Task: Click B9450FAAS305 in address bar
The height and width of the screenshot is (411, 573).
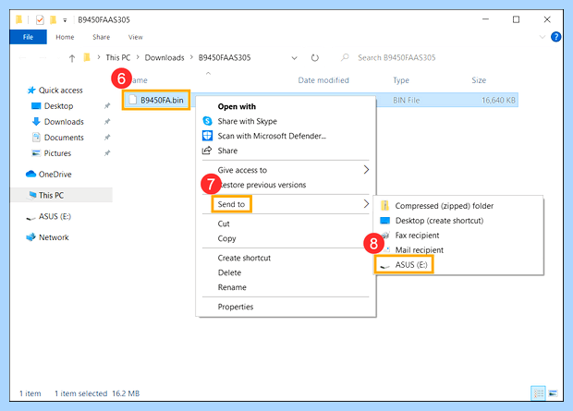Action: click(x=225, y=57)
